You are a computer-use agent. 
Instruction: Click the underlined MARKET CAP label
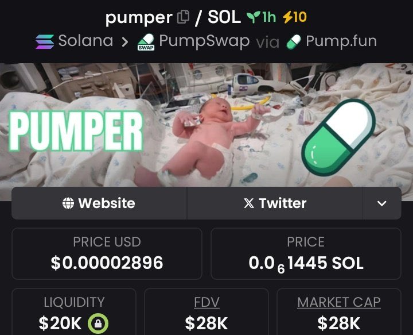coord(339,302)
